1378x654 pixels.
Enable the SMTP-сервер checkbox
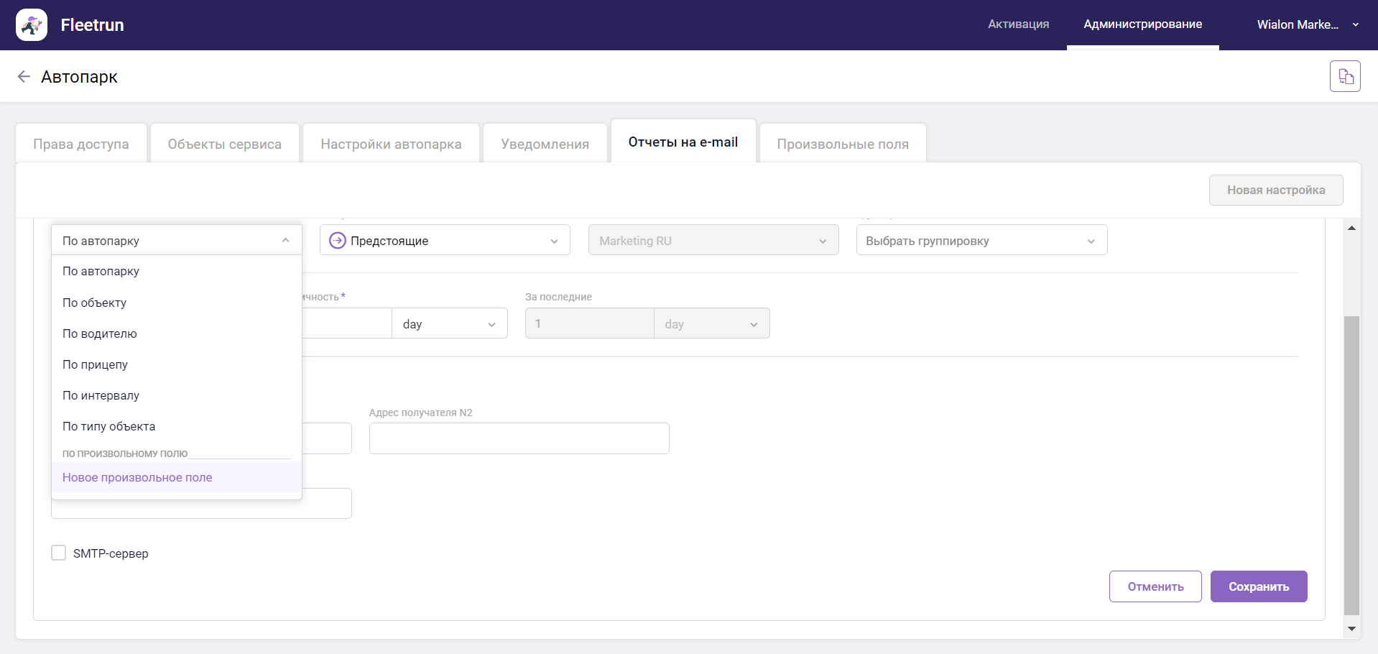coord(59,553)
